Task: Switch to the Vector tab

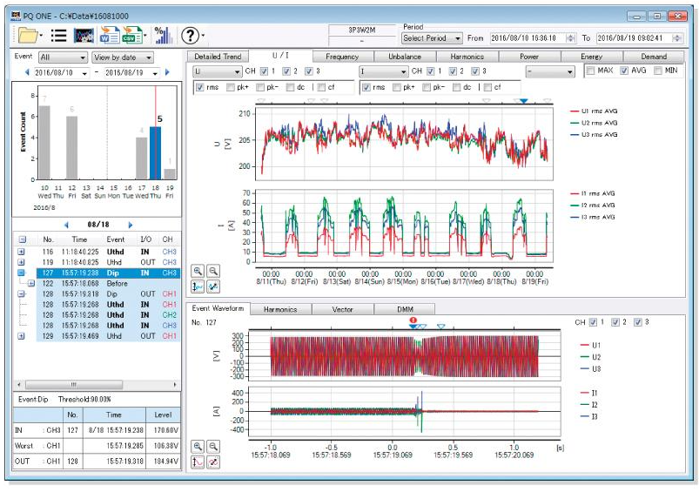Action: coord(342,309)
